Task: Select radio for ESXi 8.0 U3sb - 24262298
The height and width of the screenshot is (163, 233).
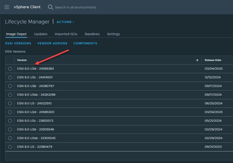Action: tap(10, 95)
